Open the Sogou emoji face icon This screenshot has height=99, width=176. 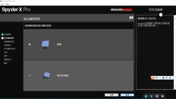click(x=163, y=78)
